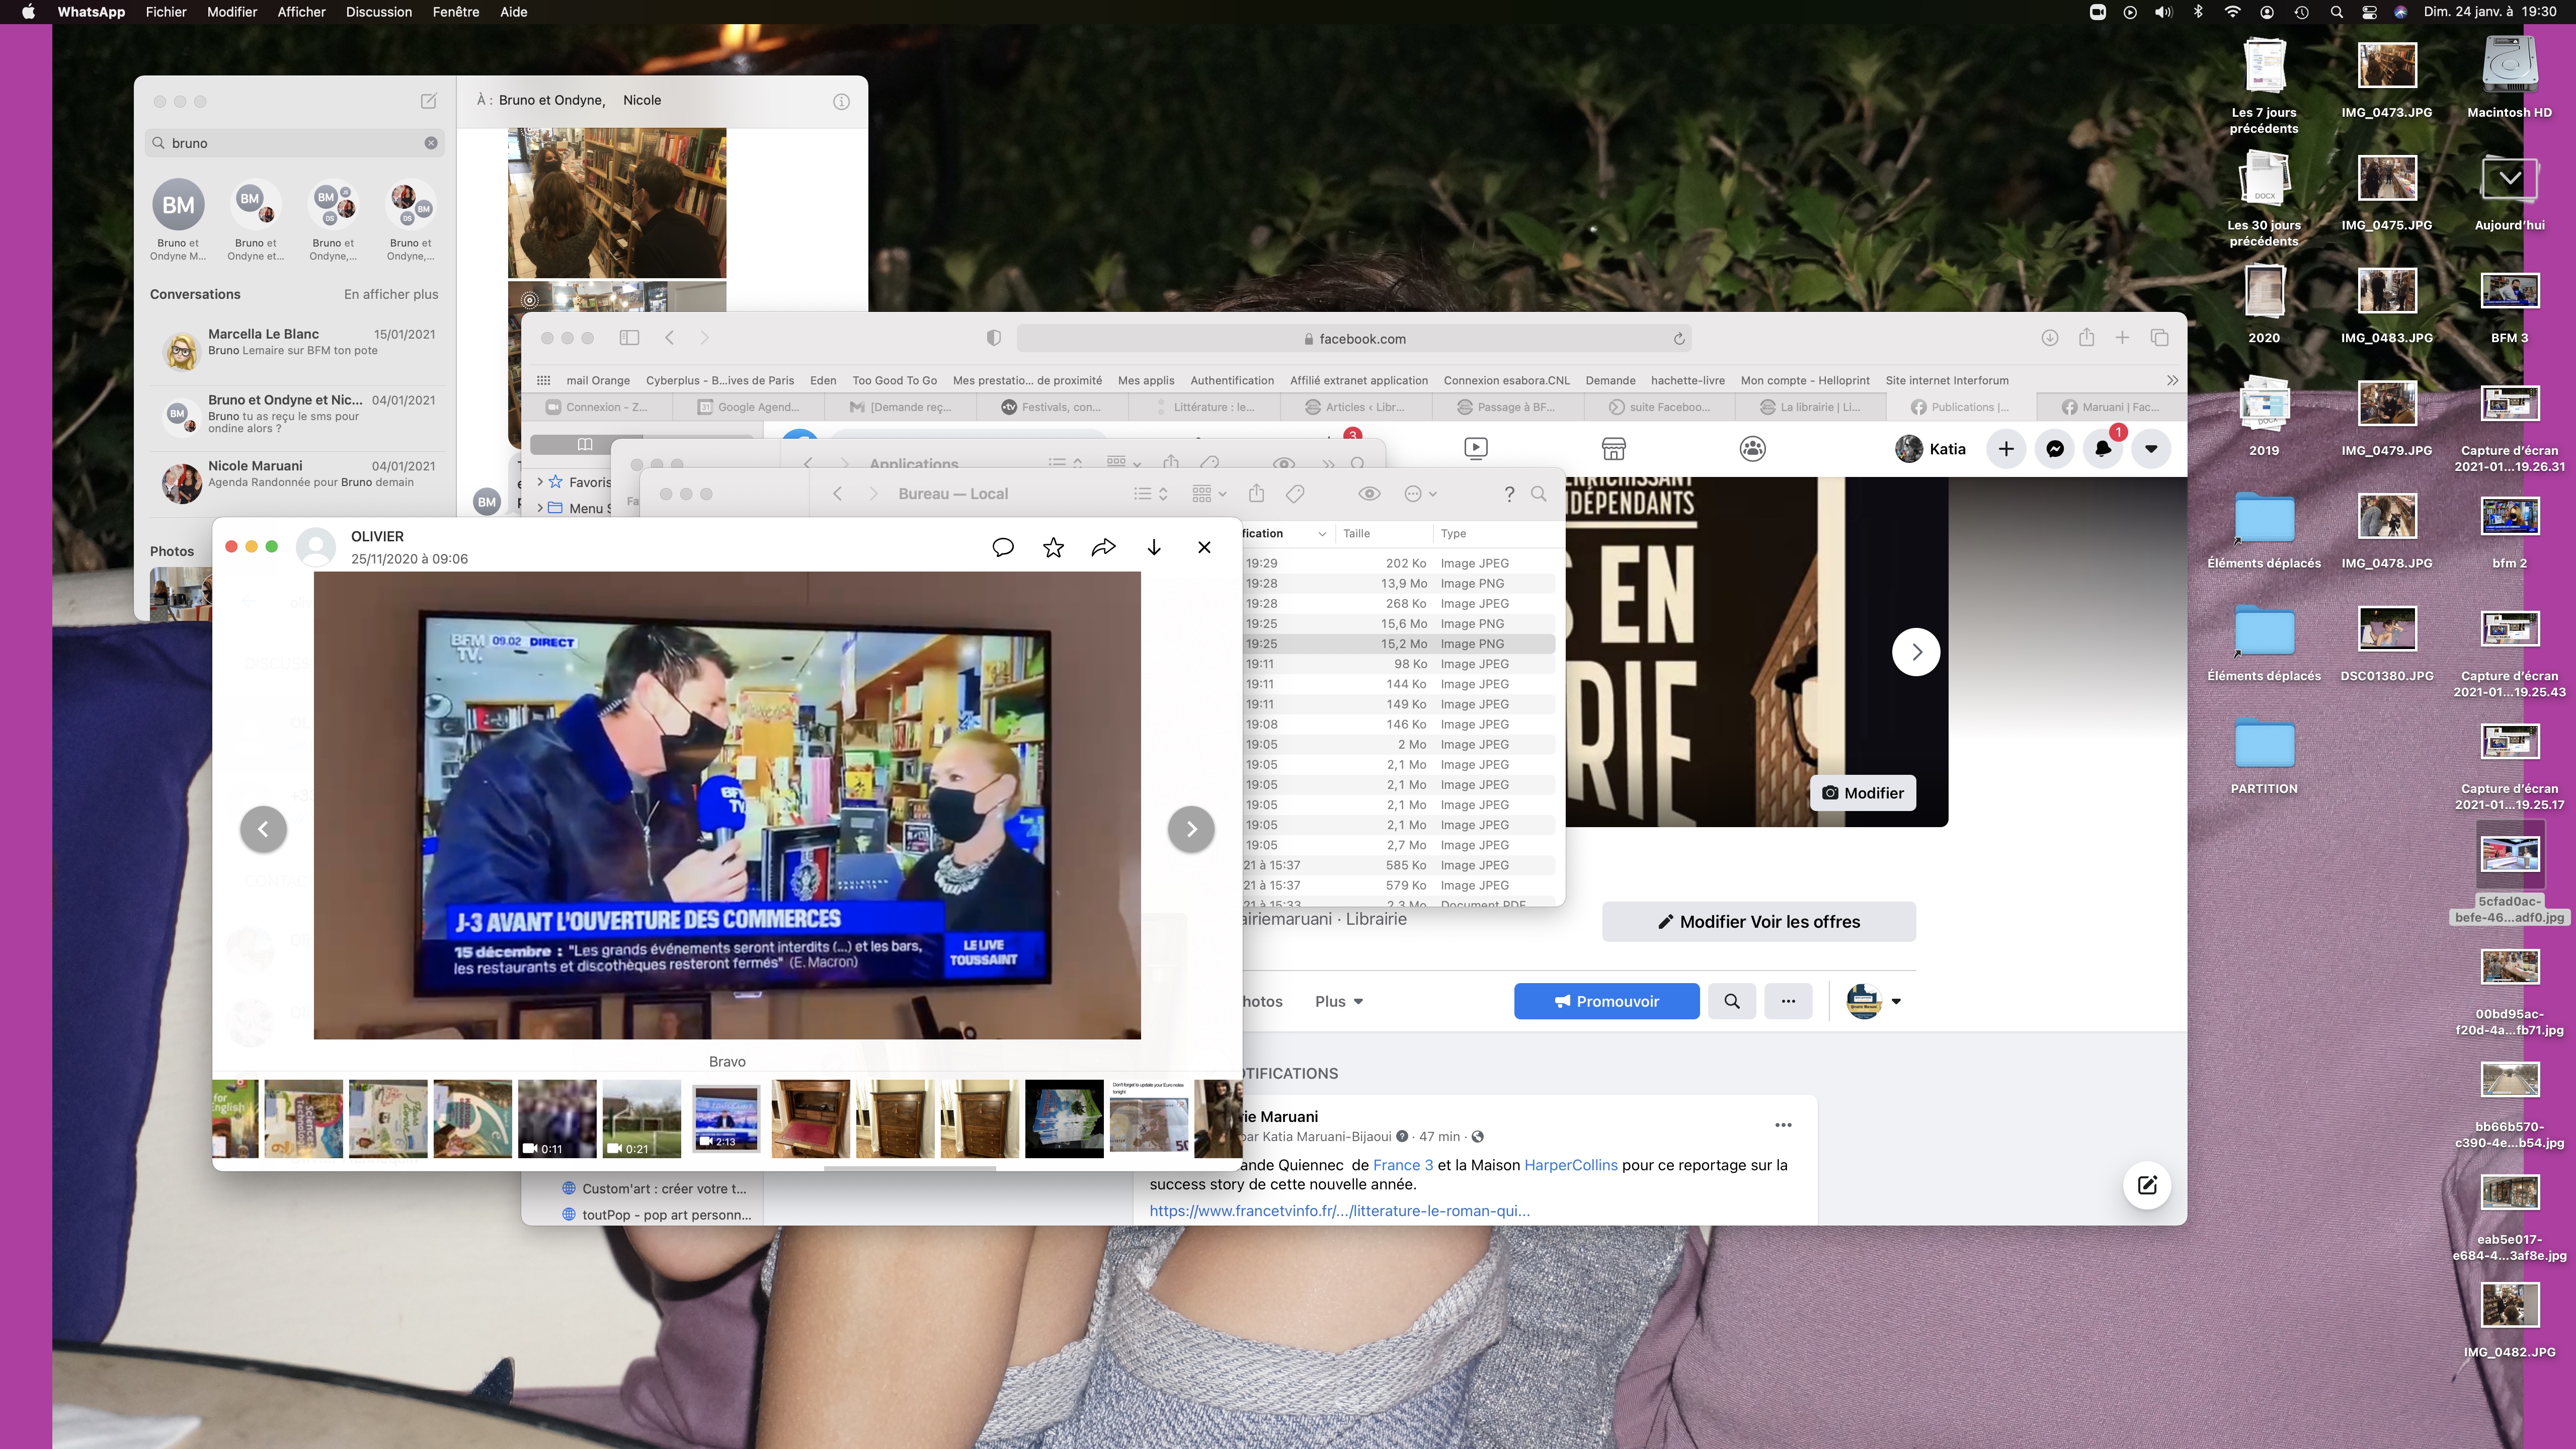Toggle Finder preview eye icon
The width and height of the screenshot is (2576, 1449).
tap(1370, 494)
